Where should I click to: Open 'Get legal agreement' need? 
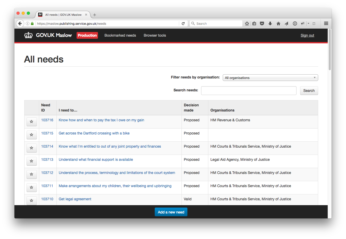point(75,199)
